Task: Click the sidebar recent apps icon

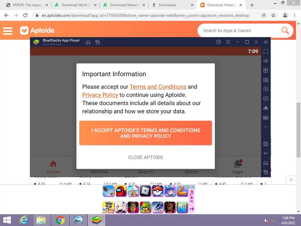Action: point(266,172)
